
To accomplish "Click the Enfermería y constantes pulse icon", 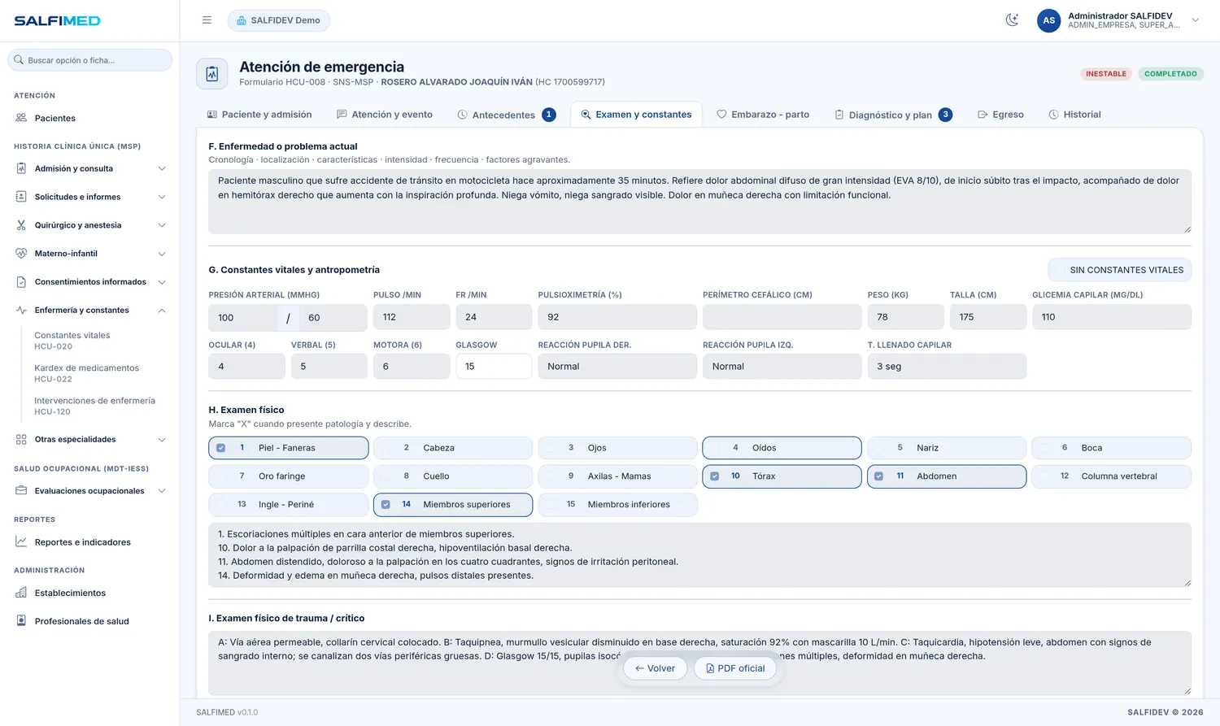I will (x=21, y=311).
